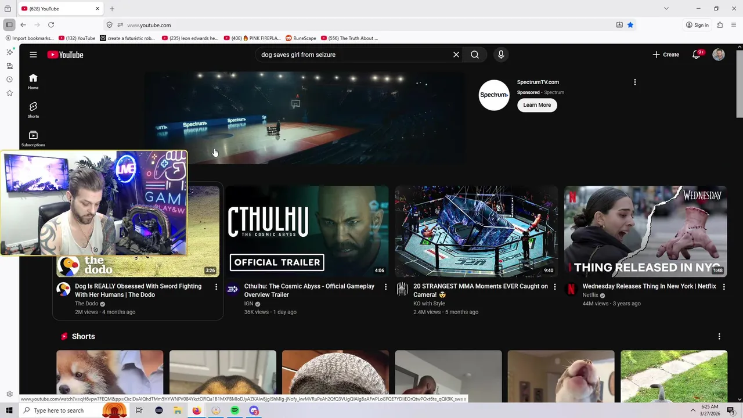Open Subscriptions in the sidebar

tap(33, 138)
